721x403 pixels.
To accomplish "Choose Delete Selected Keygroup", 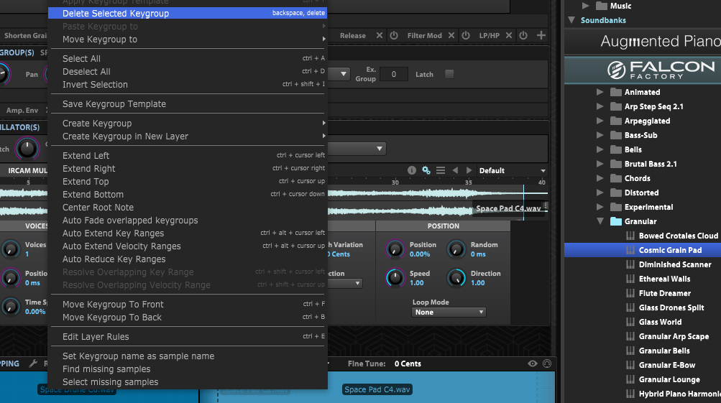I will coord(188,14).
